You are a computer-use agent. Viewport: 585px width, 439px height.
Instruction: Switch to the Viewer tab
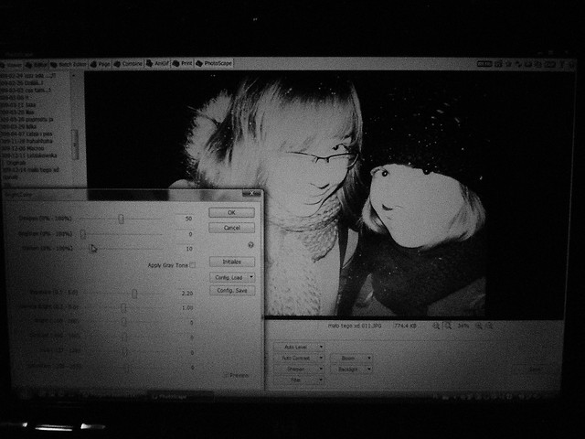click(12, 65)
